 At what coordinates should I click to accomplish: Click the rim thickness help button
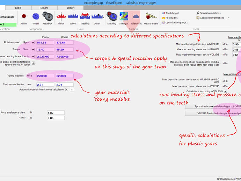pos(72,90)
